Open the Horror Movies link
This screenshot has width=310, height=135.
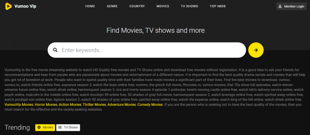click(46, 105)
